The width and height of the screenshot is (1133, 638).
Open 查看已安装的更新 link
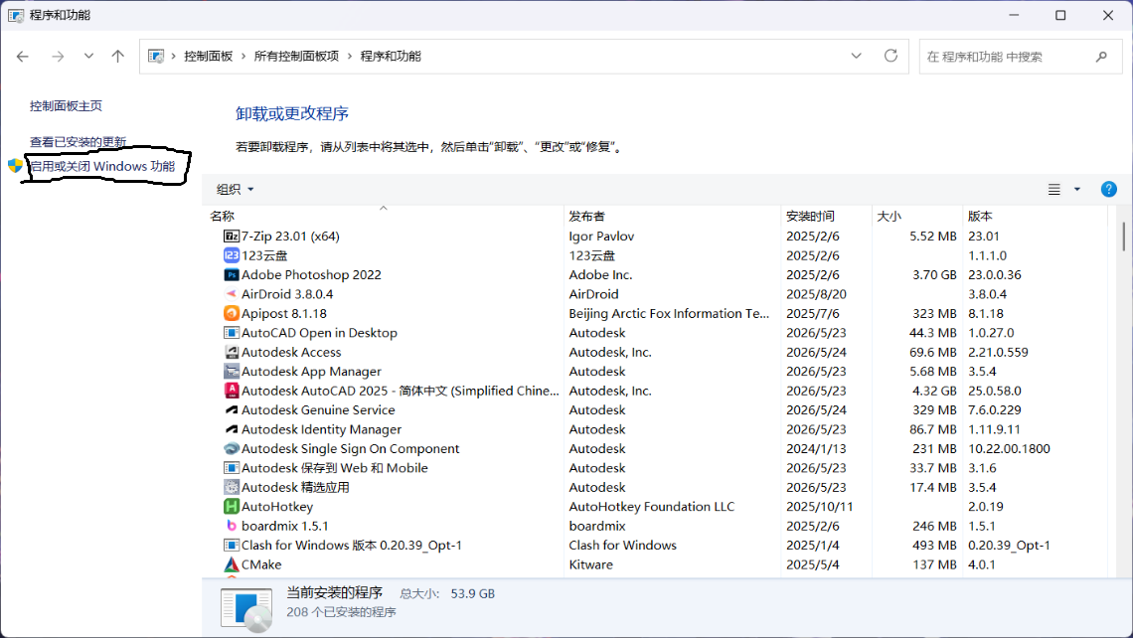79,142
